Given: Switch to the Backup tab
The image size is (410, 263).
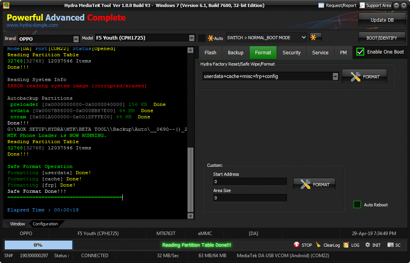Looking at the screenshot, I should click(x=235, y=52).
